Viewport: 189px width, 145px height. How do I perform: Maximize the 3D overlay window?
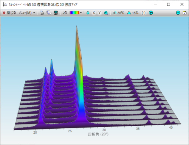[169, 5]
